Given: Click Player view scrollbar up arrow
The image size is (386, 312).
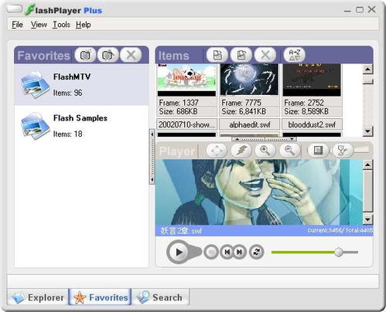Looking at the screenshot, I should tap(367, 164).
